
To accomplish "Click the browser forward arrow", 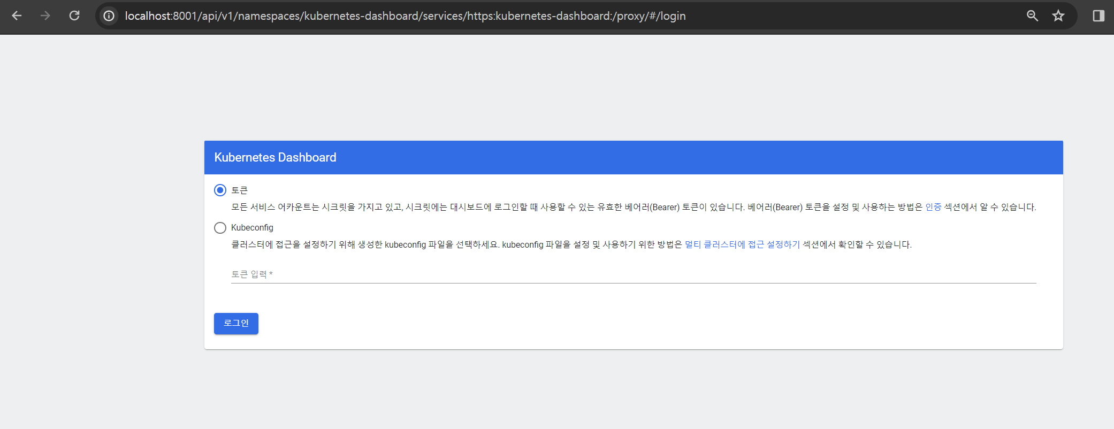I will (45, 16).
